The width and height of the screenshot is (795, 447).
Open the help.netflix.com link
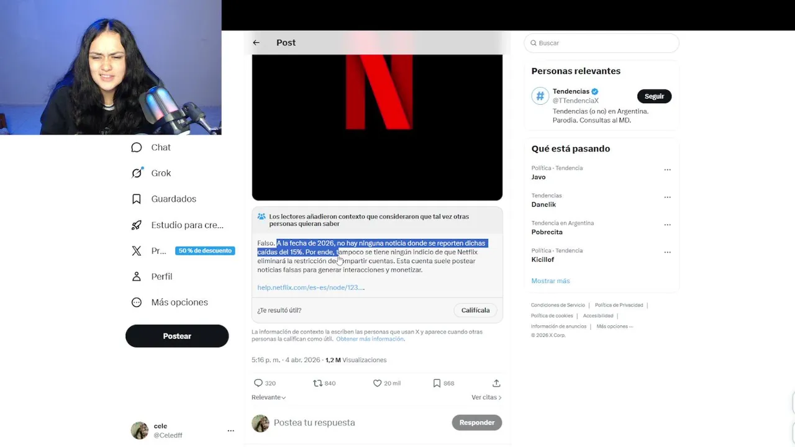click(x=311, y=287)
